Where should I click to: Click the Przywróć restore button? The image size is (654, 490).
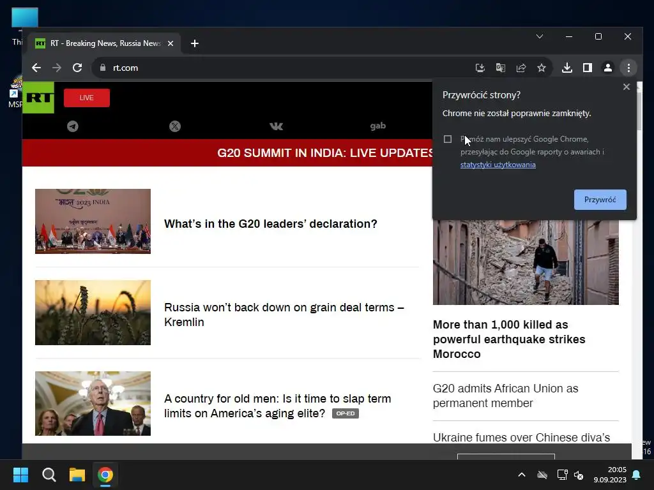click(600, 200)
